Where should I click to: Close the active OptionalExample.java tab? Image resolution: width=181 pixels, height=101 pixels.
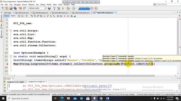click(116, 13)
